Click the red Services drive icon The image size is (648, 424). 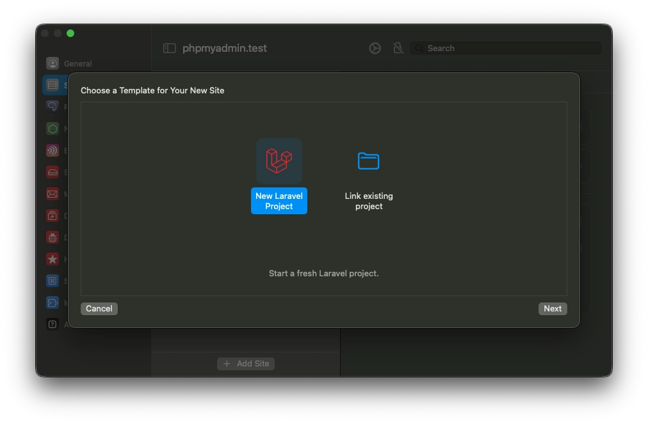tap(53, 172)
